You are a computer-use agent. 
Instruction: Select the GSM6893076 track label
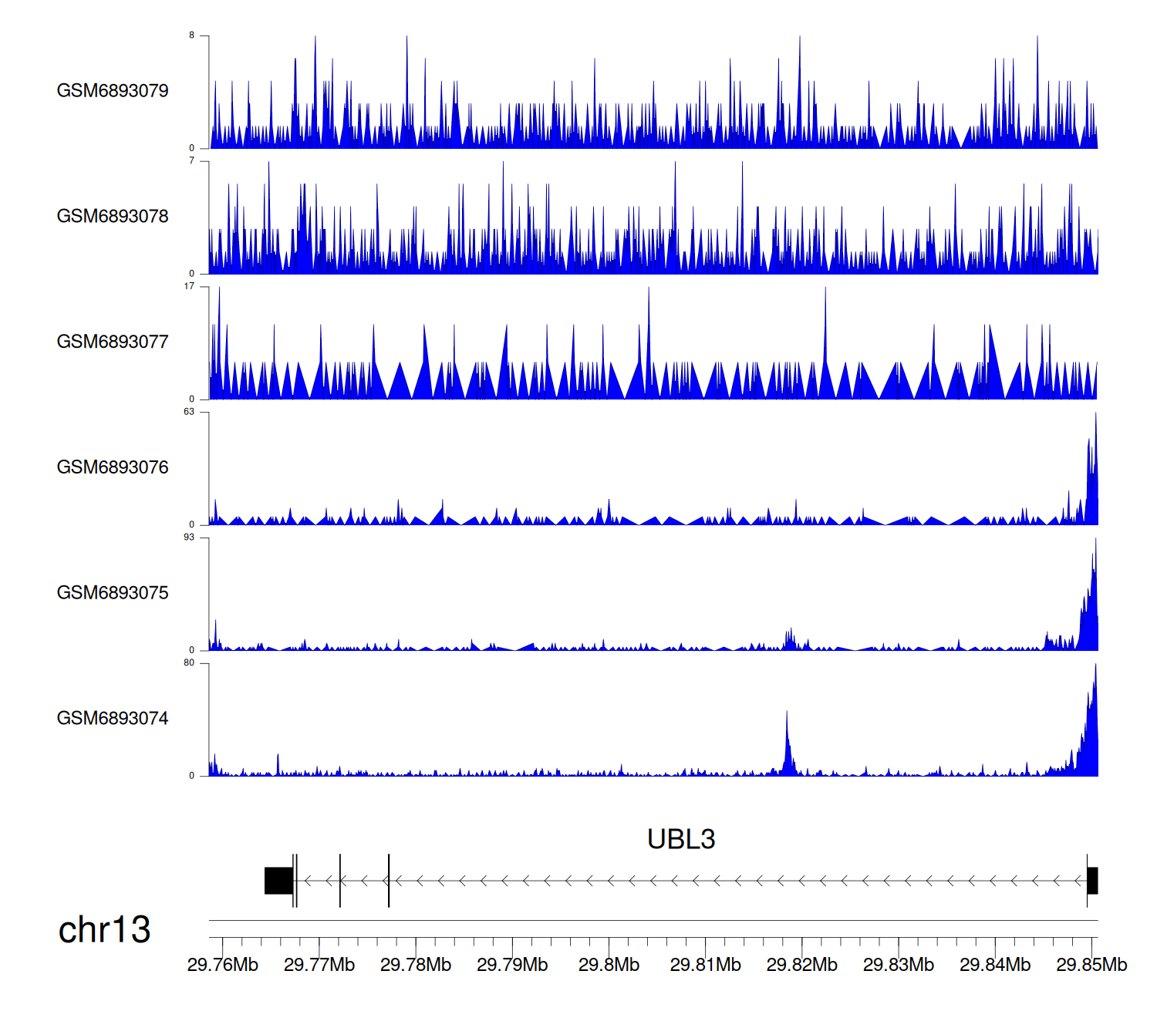(113, 467)
